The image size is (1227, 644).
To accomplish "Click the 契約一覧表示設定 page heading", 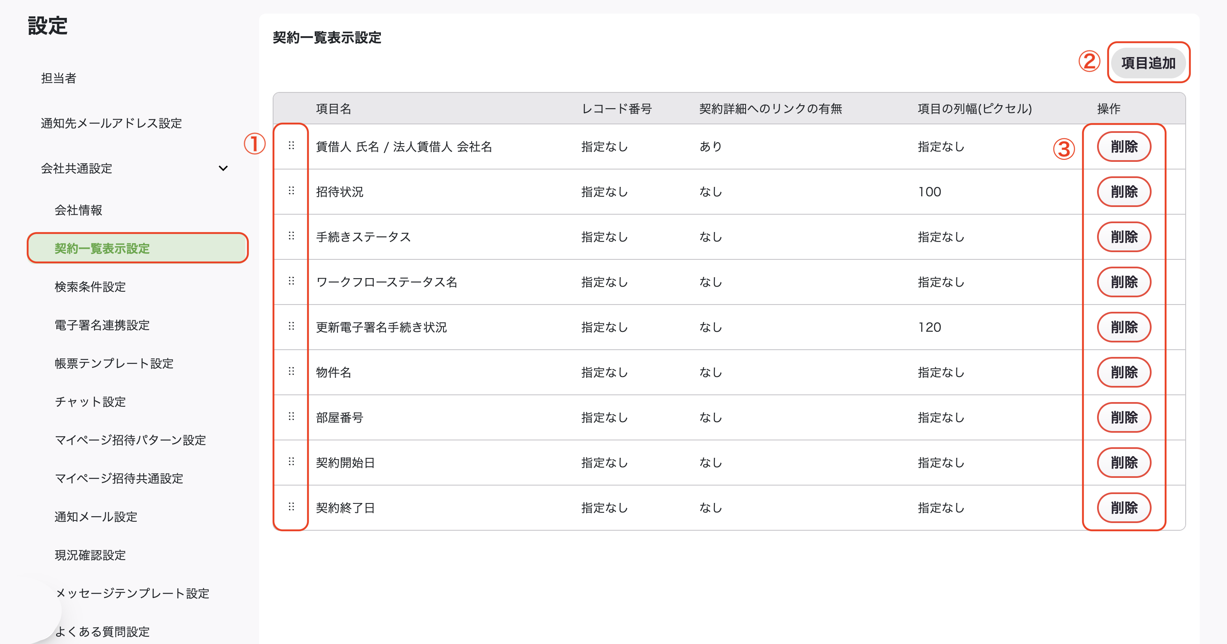I will pos(327,37).
